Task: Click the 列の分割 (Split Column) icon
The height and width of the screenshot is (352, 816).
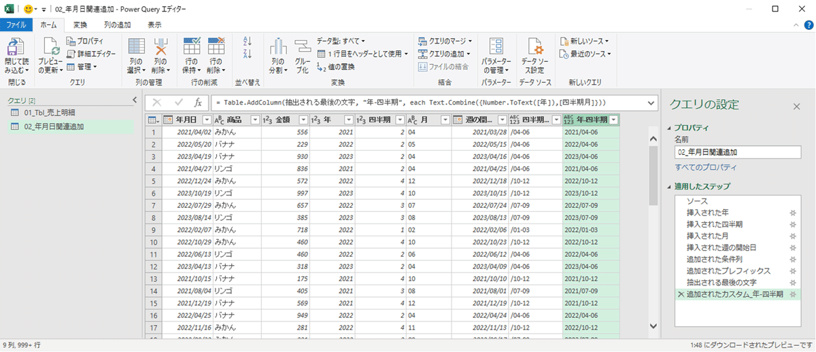Action: point(277,46)
